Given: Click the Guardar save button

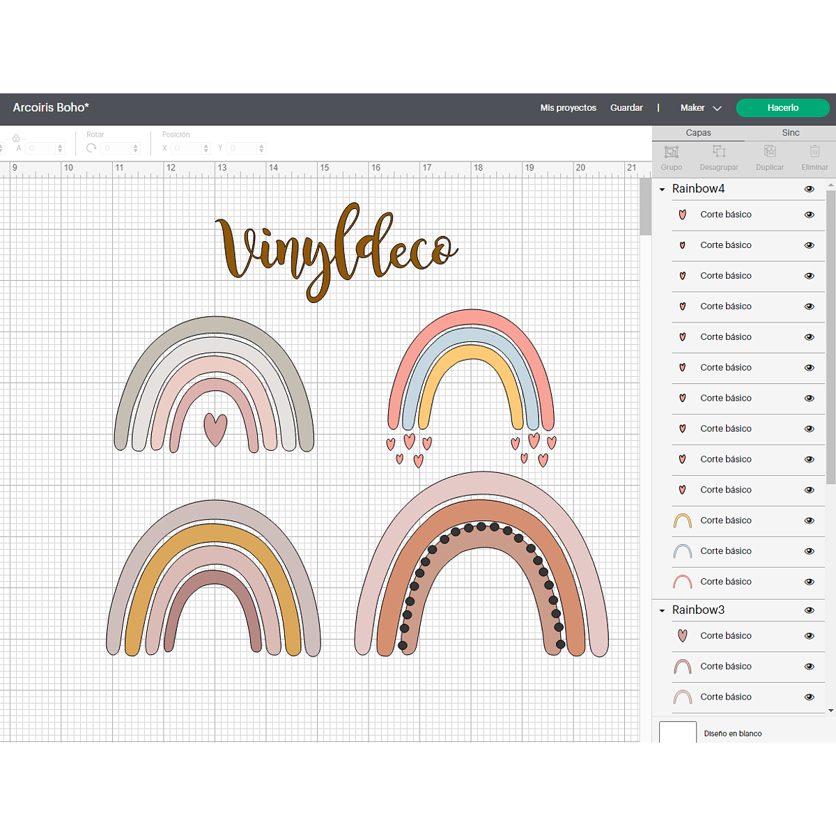Looking at the screenshot, I should (626, 108).
